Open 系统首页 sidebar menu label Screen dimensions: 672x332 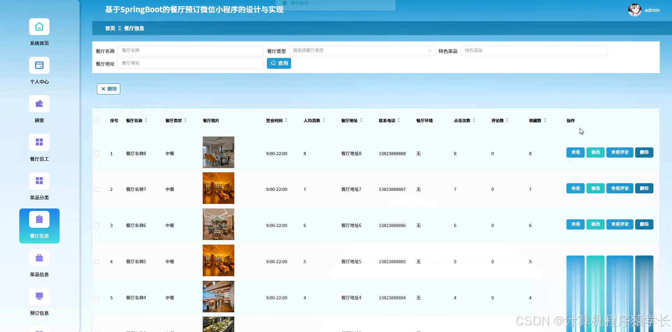point(39,43)
